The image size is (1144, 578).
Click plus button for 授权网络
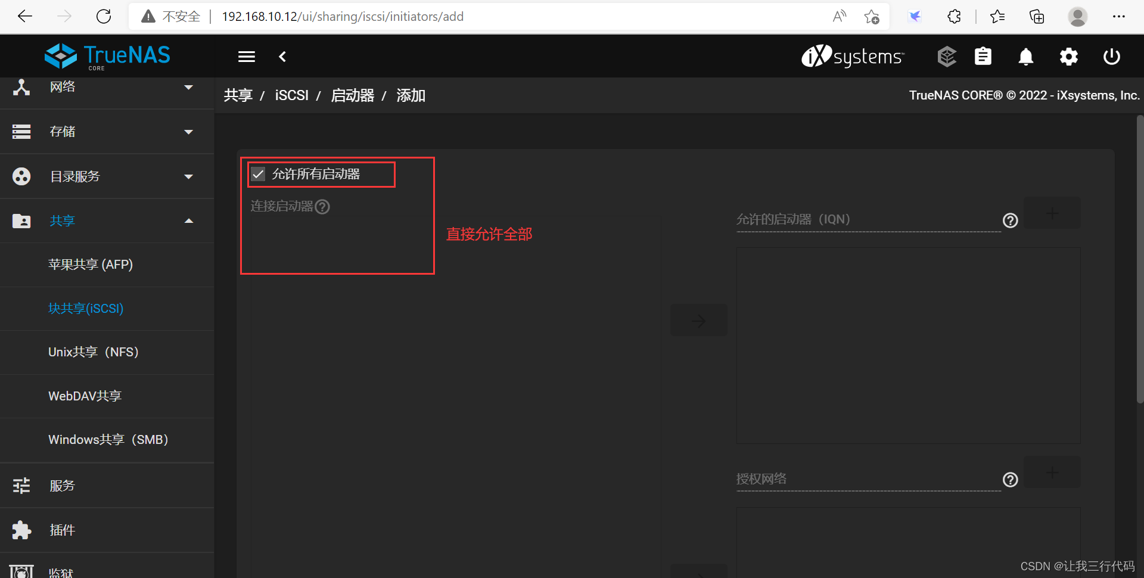click(x=1052, y=472)
